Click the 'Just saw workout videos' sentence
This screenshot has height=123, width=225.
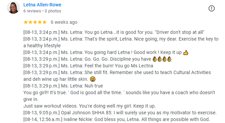coord(90,106)
